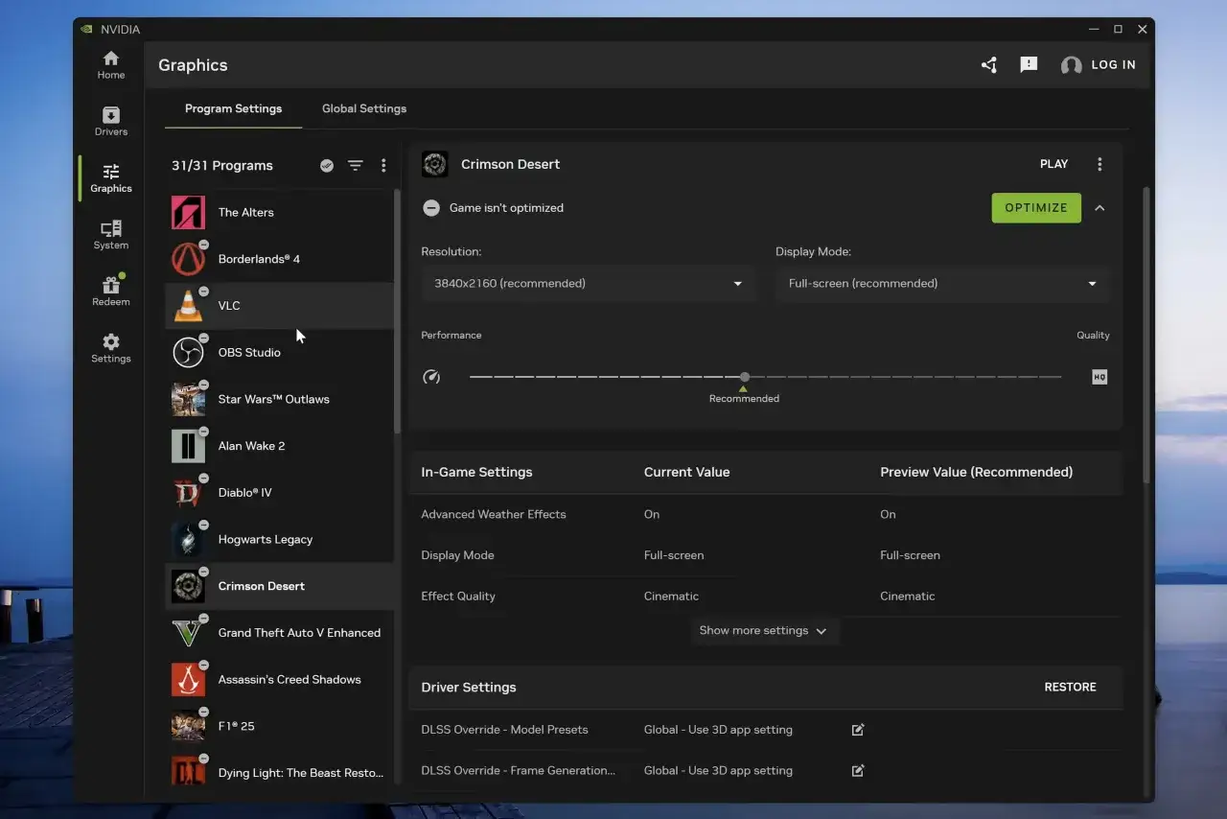Open Crimson Desert more options menu
The width and height of the screenshot is (1227, 819).
1100,164
